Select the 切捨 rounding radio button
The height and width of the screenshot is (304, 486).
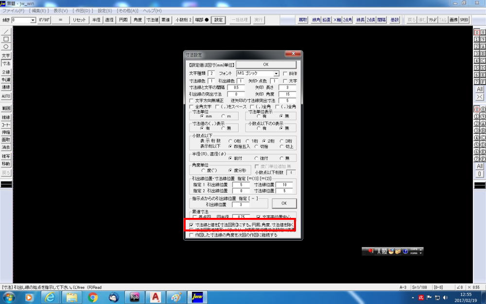tap(256, 146)
